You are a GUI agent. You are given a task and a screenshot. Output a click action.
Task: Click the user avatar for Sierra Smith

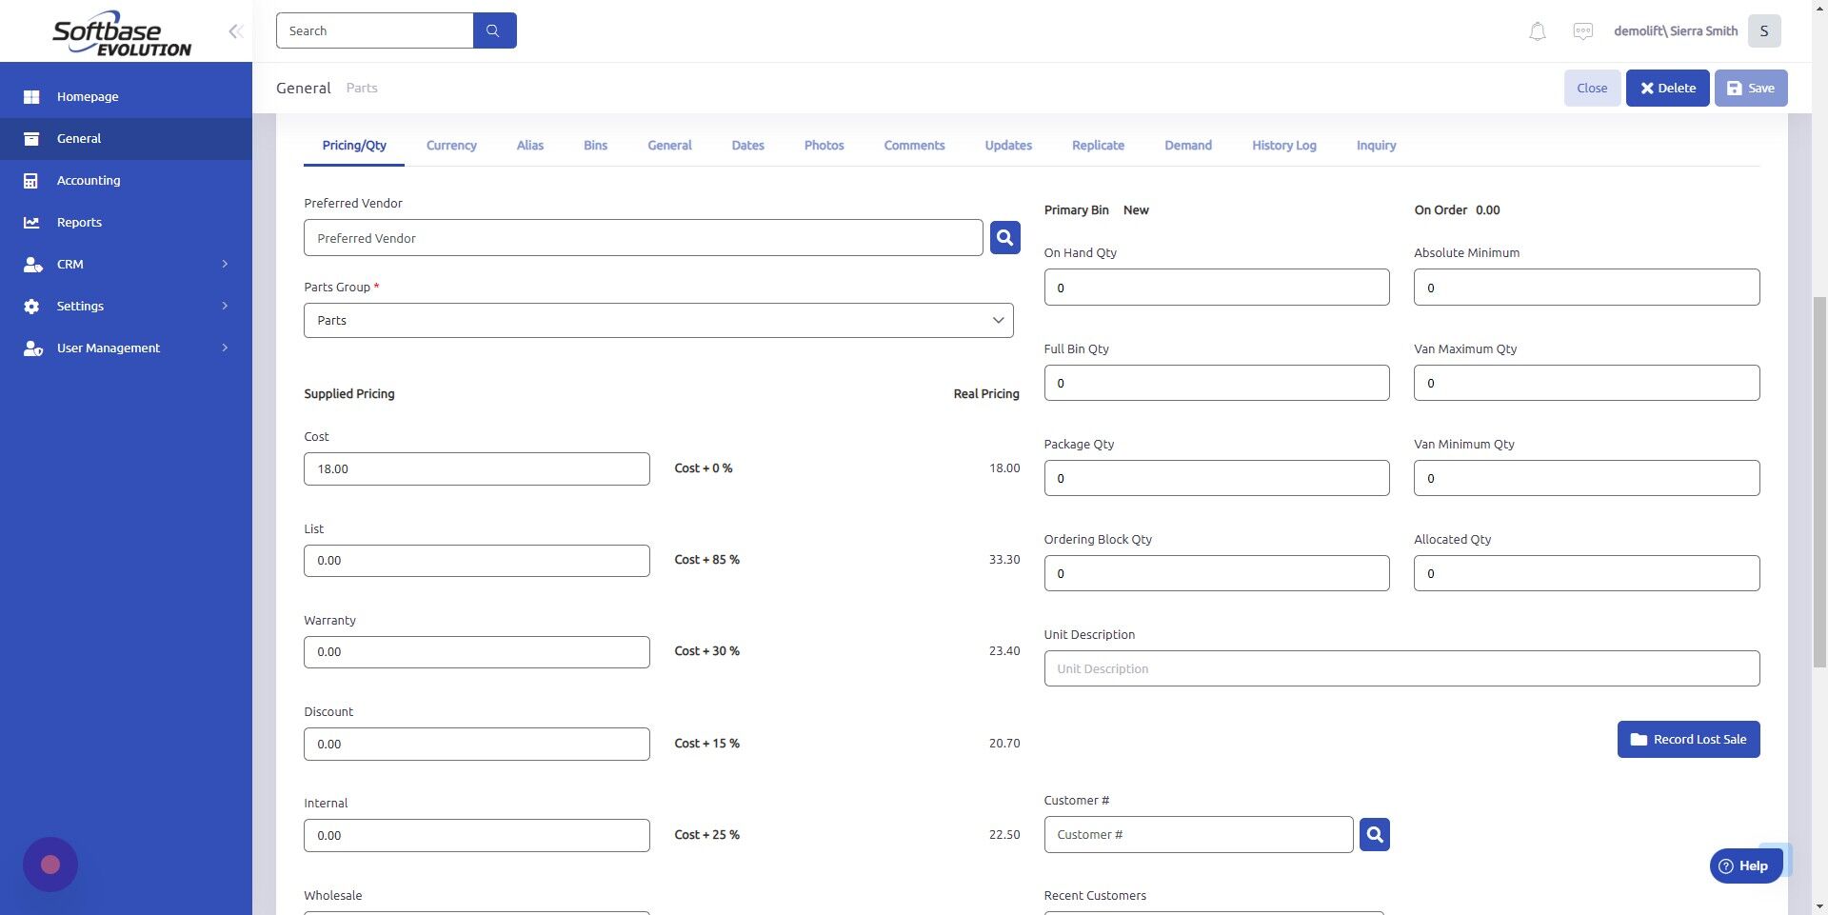(x=1763, y=30)
